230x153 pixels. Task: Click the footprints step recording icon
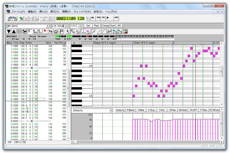tap(51, 31)
